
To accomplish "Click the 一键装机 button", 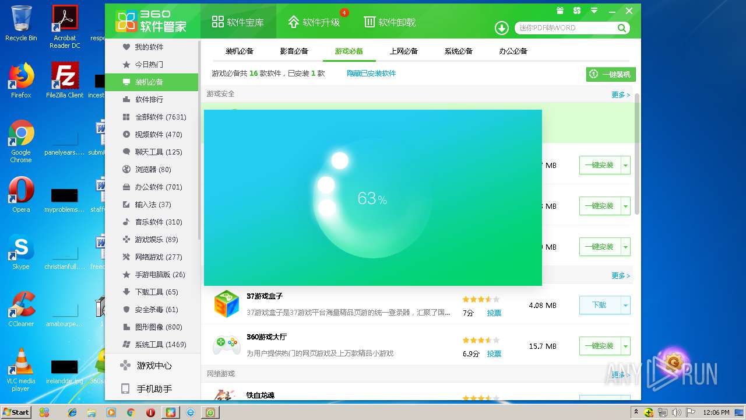I will tap(611, 74).
